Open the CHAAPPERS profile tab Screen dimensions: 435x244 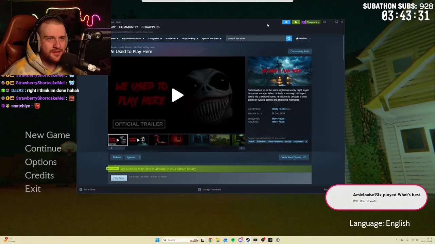[150, 27]
